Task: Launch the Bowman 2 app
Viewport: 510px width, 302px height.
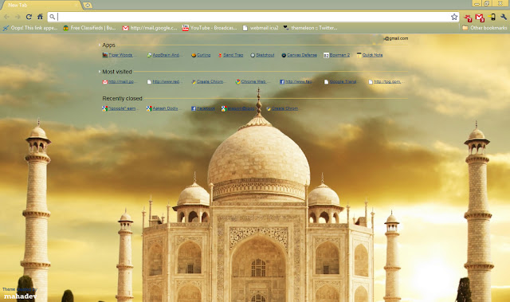Action: tap(336, 55)
